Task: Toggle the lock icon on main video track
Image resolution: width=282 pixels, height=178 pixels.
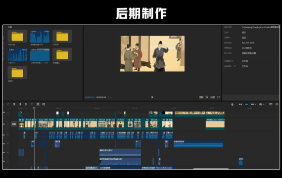Action: tap(4, 124)
